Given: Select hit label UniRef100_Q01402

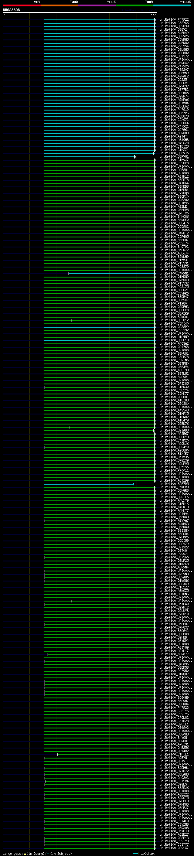Looking at the screenshot, I should coord(174,751).
